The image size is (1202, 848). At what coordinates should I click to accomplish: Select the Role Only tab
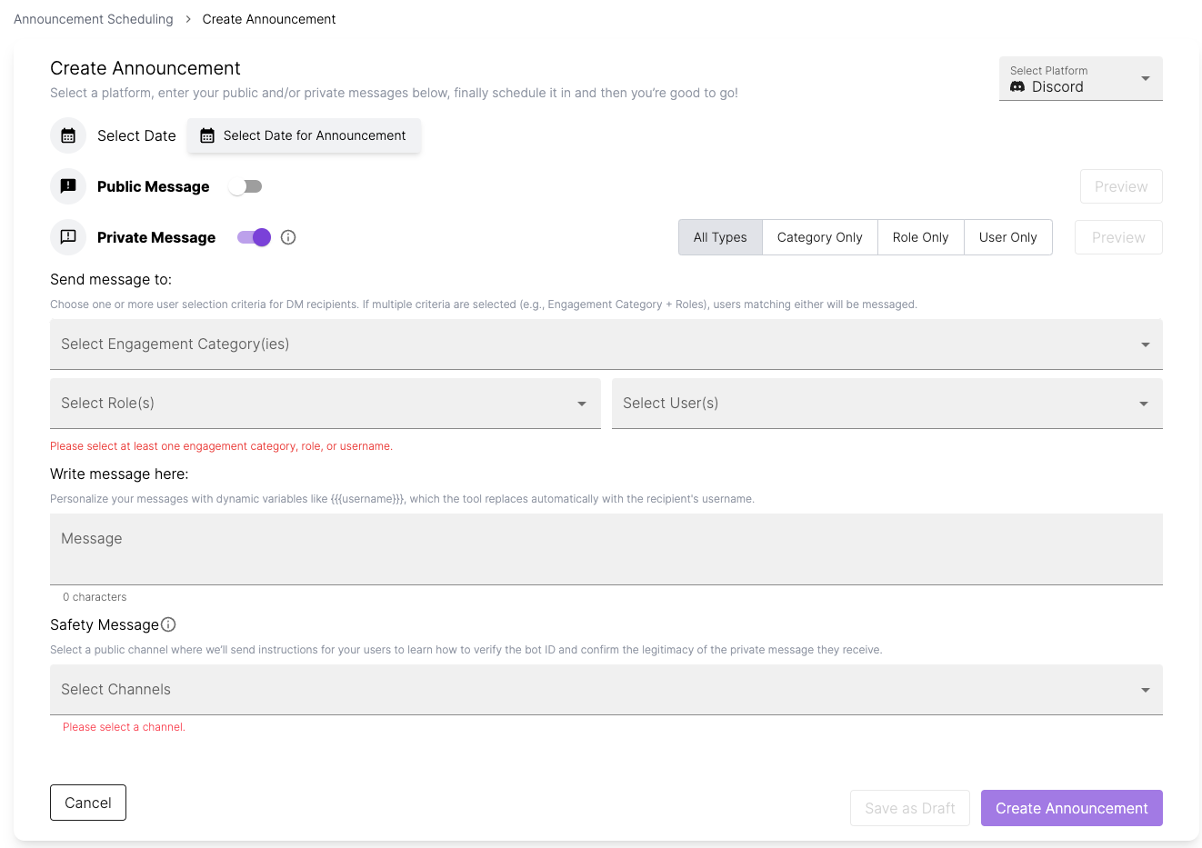click(x=920, y=237)
